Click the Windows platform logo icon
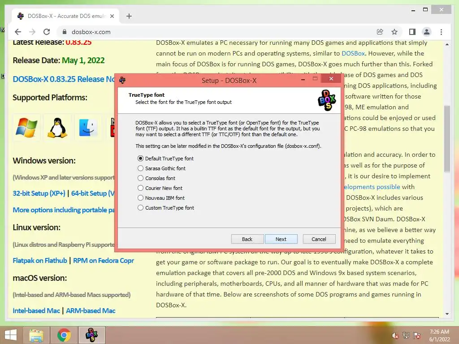Screen dimensions: 459x344 pos(26,128)
